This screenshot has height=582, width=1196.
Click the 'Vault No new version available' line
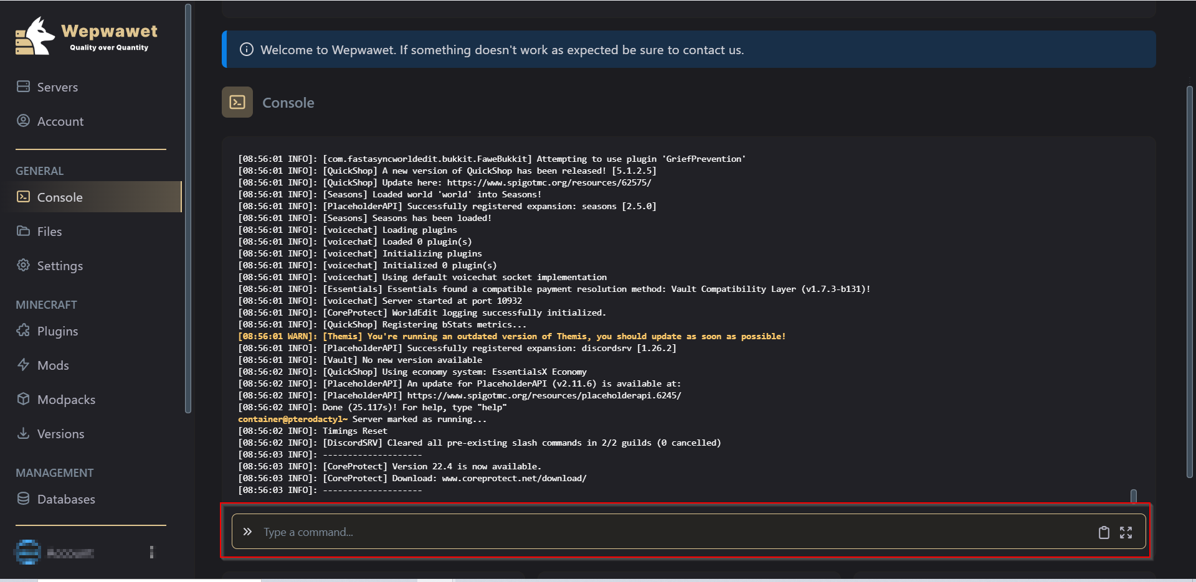point(360,360)
